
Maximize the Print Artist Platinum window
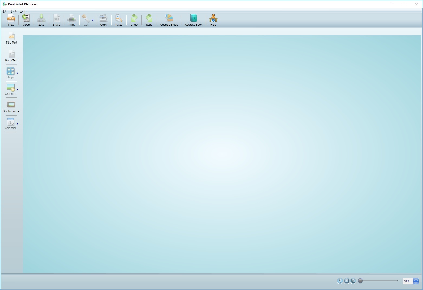404,4
